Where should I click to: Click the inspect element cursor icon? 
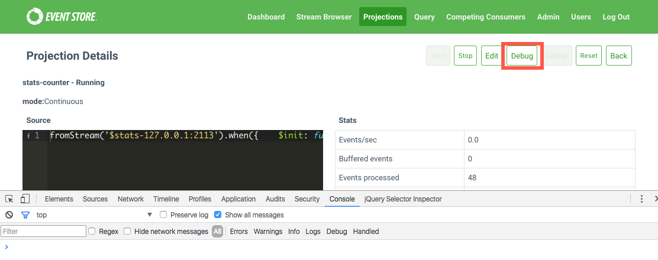pyautogui.click(x=9, y=199)
